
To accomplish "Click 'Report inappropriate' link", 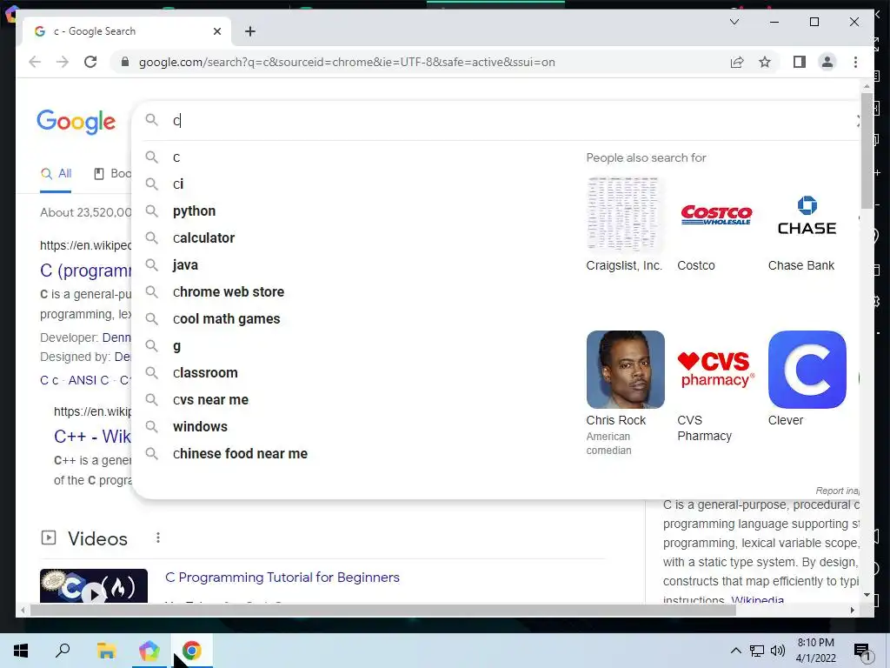I will click(x=837, y=491).
